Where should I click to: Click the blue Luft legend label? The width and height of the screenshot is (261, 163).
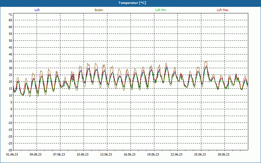point(37,10)
